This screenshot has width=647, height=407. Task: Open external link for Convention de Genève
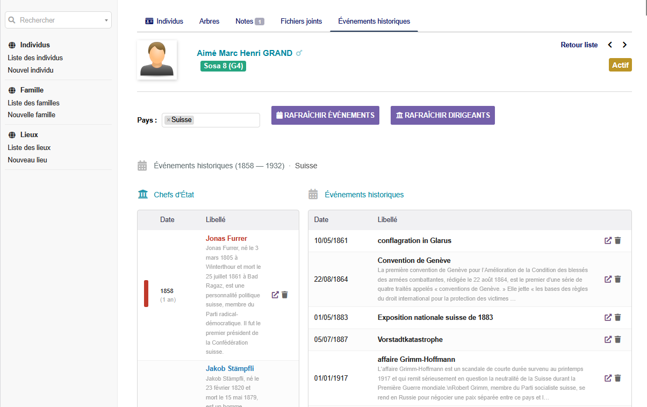click(x=608, y=279)
